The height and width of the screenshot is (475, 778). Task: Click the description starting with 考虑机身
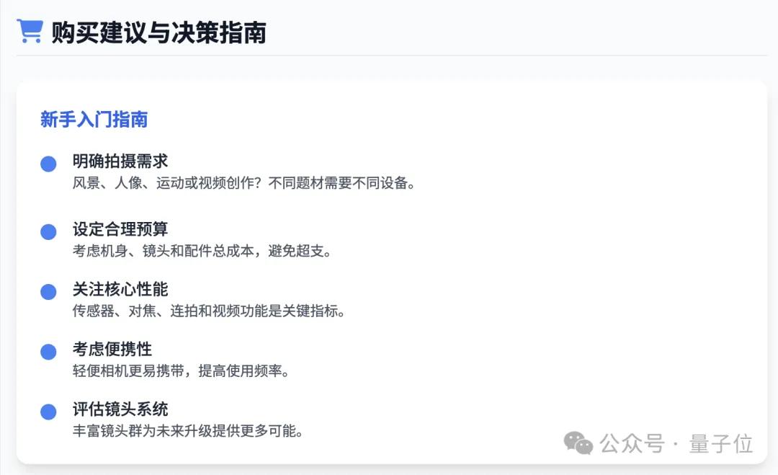(202, 251)
